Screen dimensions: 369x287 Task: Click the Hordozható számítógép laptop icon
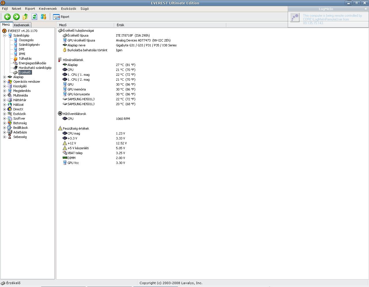tap(15, 68)
